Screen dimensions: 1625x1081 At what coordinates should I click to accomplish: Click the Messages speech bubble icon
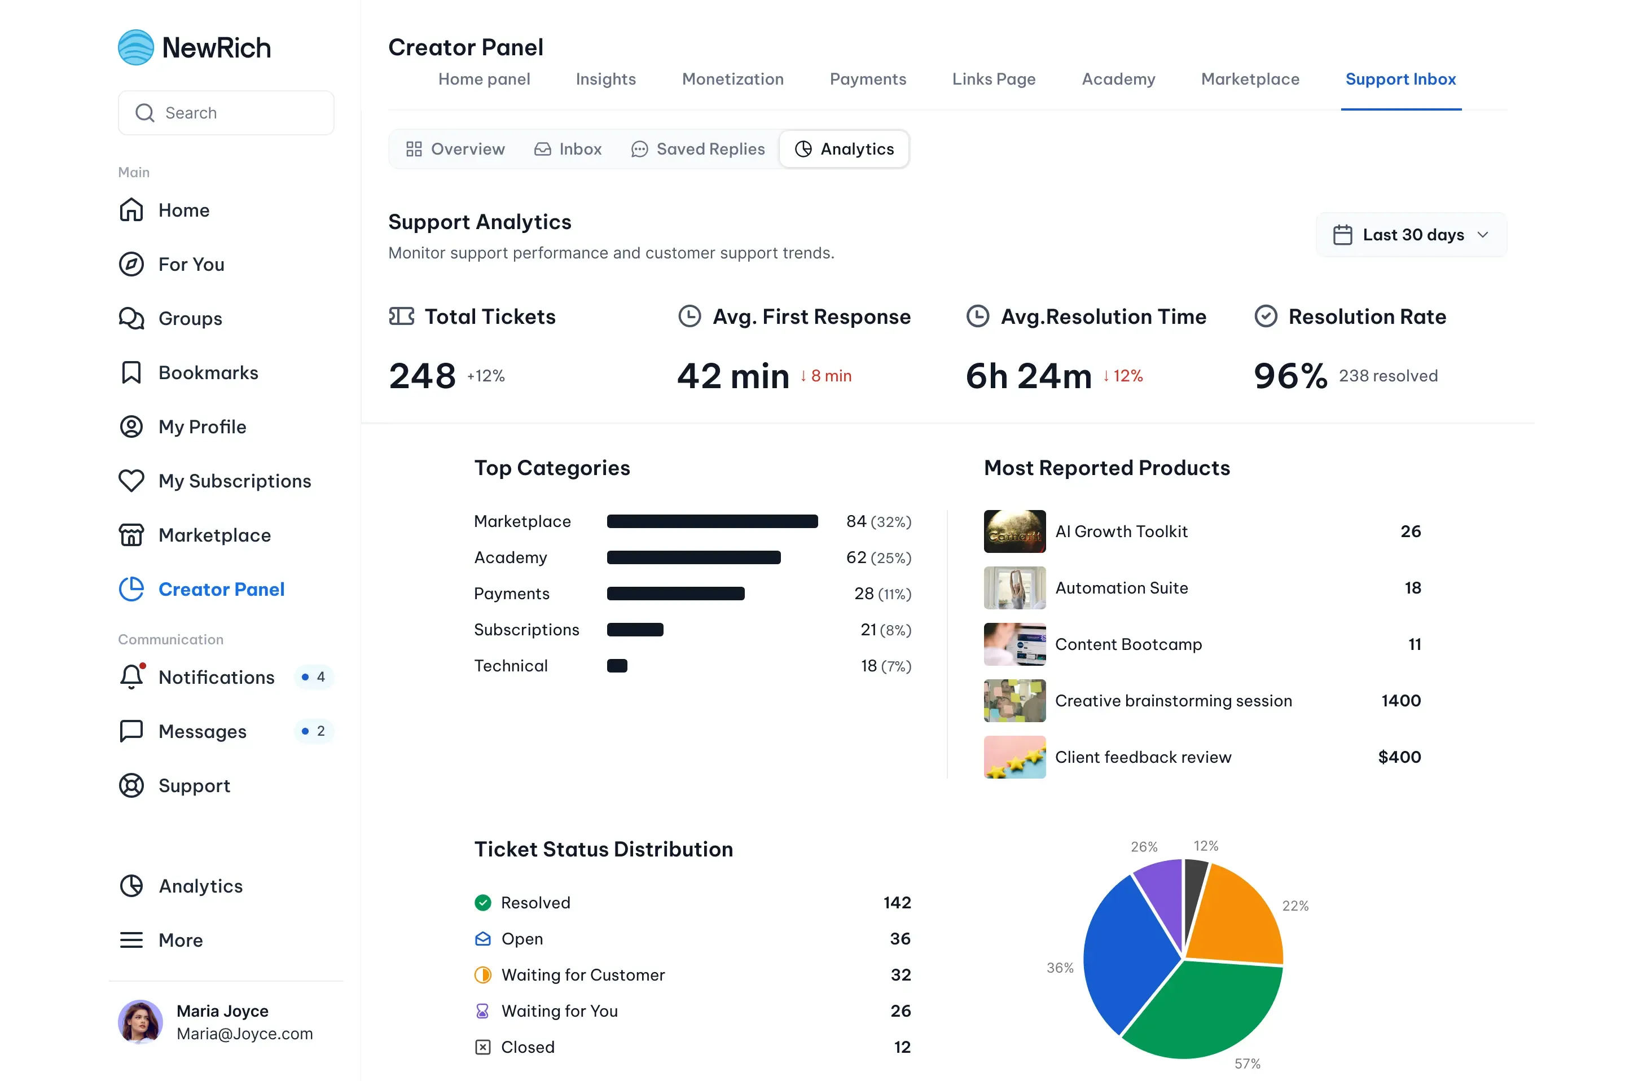(131, 731)
